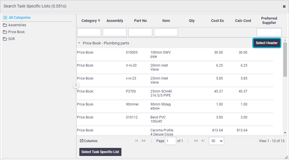The width and height of the screenshot is (289, 160).
Task: Sort by the Category column header
Action: click(x=91, y=21)
